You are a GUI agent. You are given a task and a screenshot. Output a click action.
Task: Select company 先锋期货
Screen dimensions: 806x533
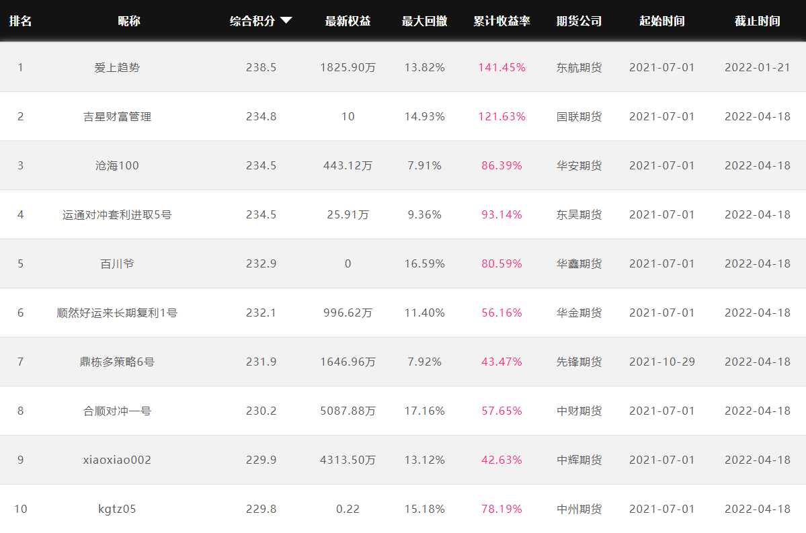[x=579, y=362]
